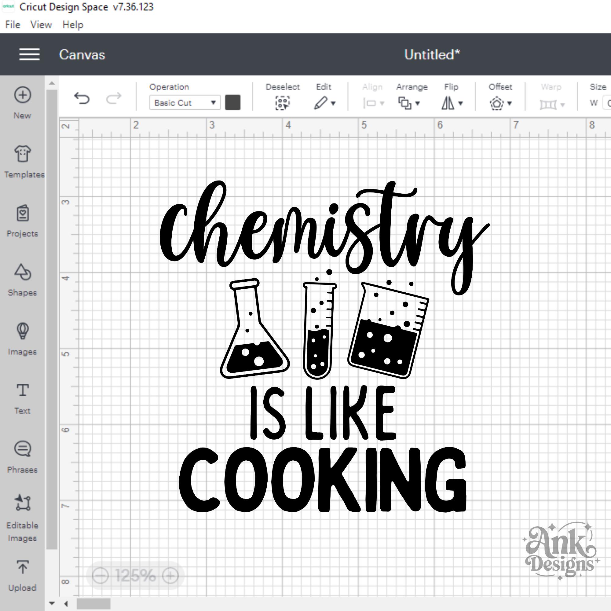Open the Upload panel

pos(22,576)
